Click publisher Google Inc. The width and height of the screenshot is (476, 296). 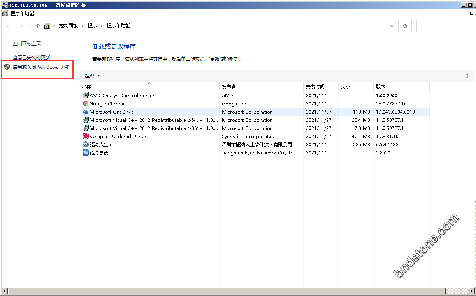pos(235,103)
